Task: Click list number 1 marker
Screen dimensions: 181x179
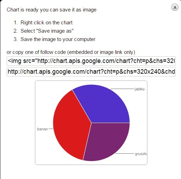Action: [x=16, y=23]
